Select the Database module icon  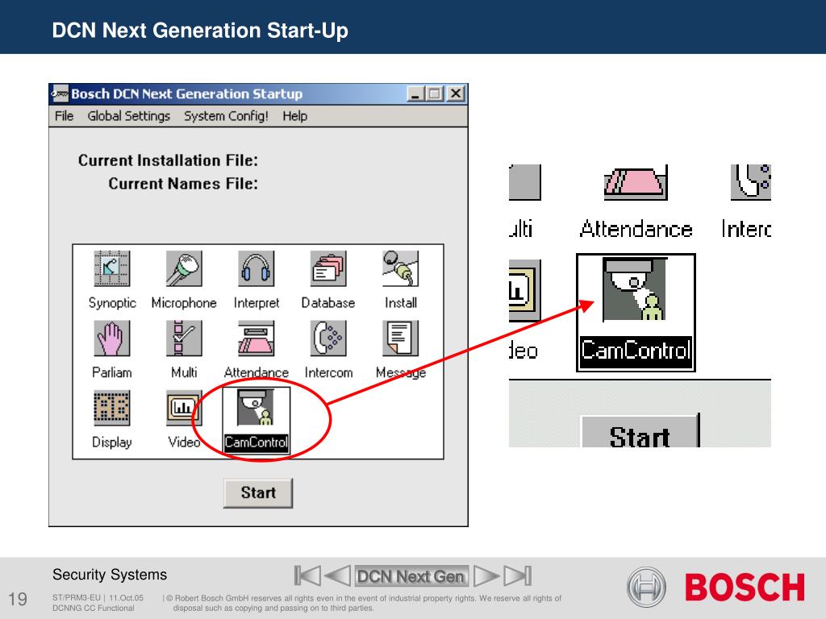coord(328,268)
